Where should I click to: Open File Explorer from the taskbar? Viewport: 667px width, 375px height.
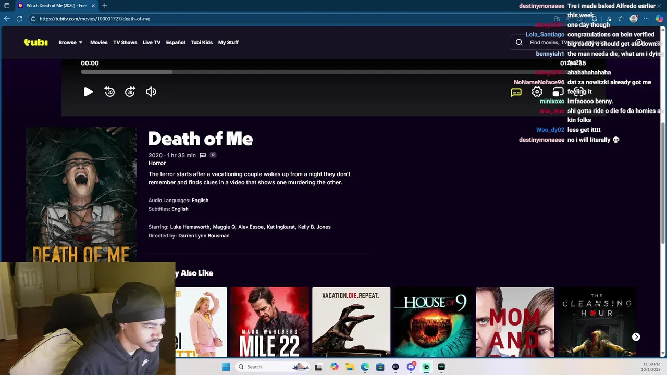pos(350,367)
